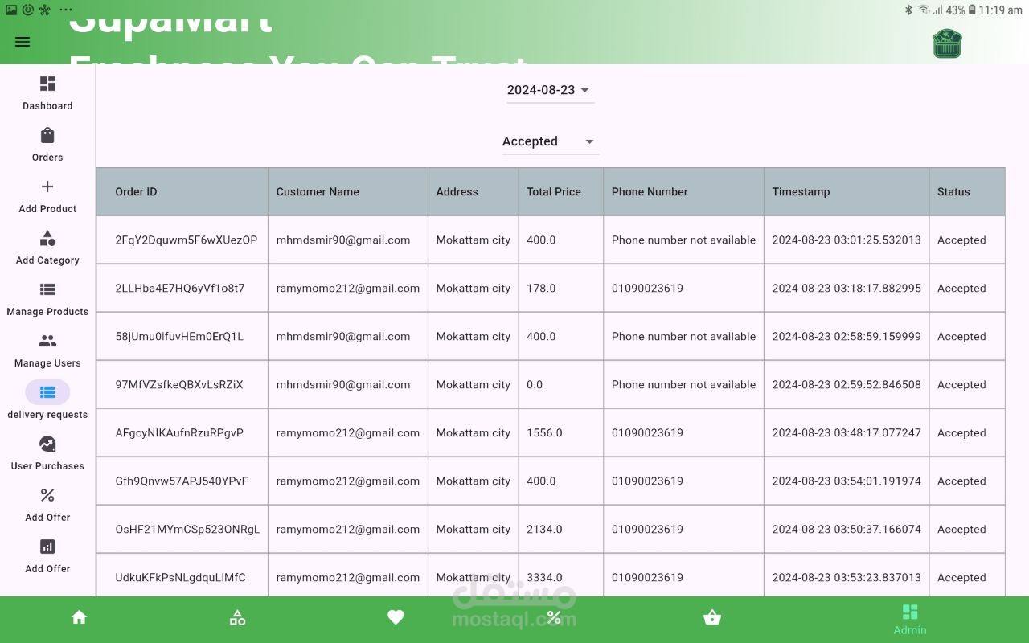Tap the Wi-Fi status icon
Viewport: 1029px width, 643px height.
[x=924, y=10]
